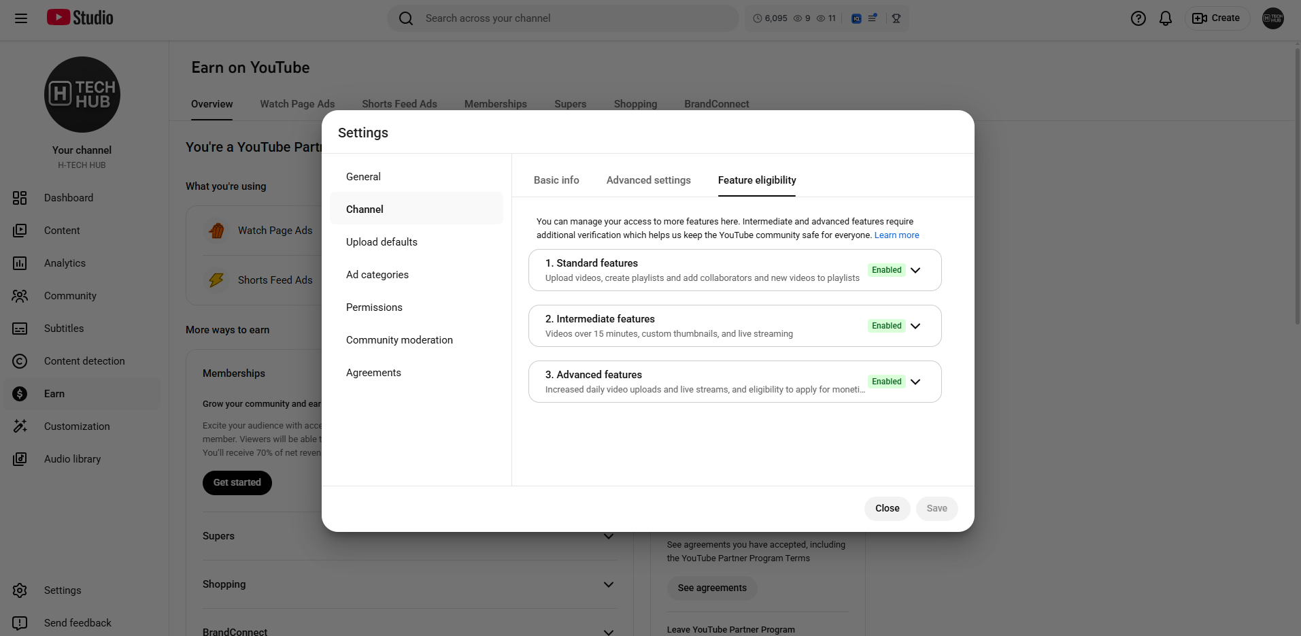Close the Settings dialog
This screenshot has height=636, width=1301.
click(887, 508)
